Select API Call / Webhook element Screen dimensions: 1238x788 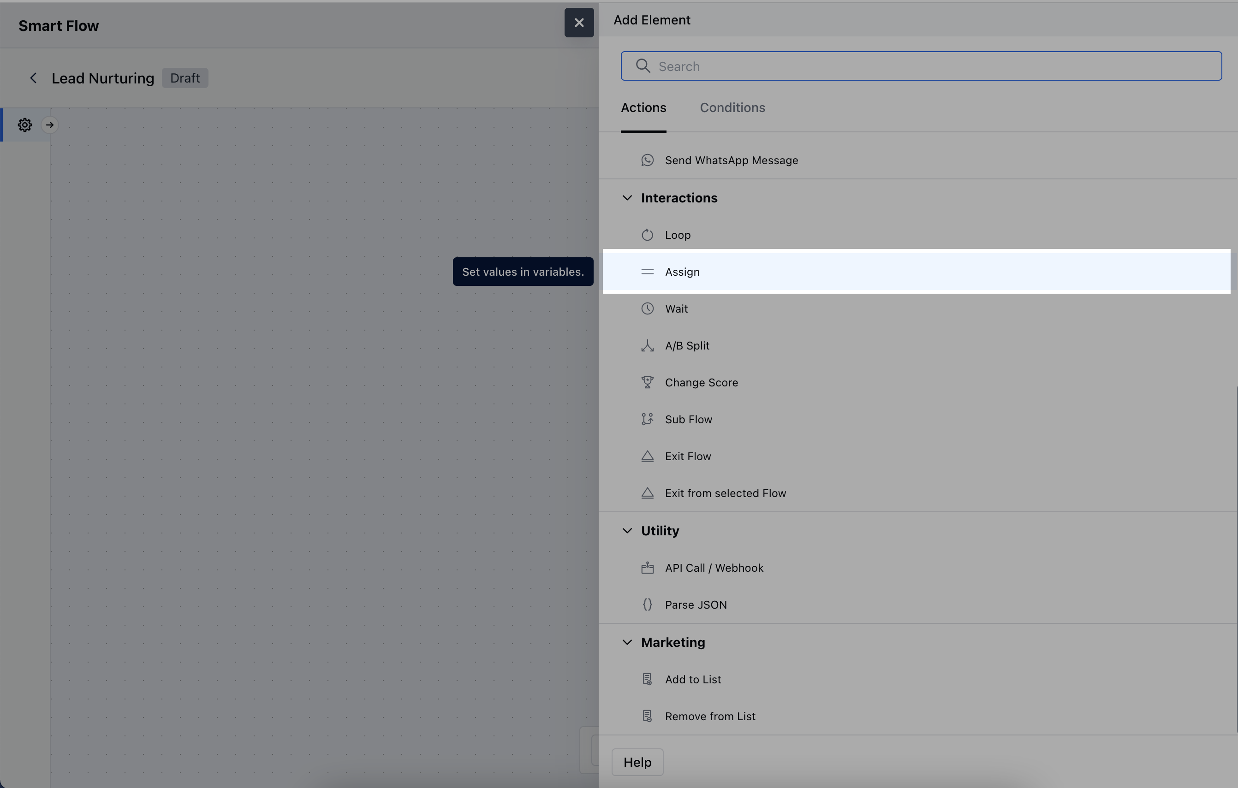[714, 568]
